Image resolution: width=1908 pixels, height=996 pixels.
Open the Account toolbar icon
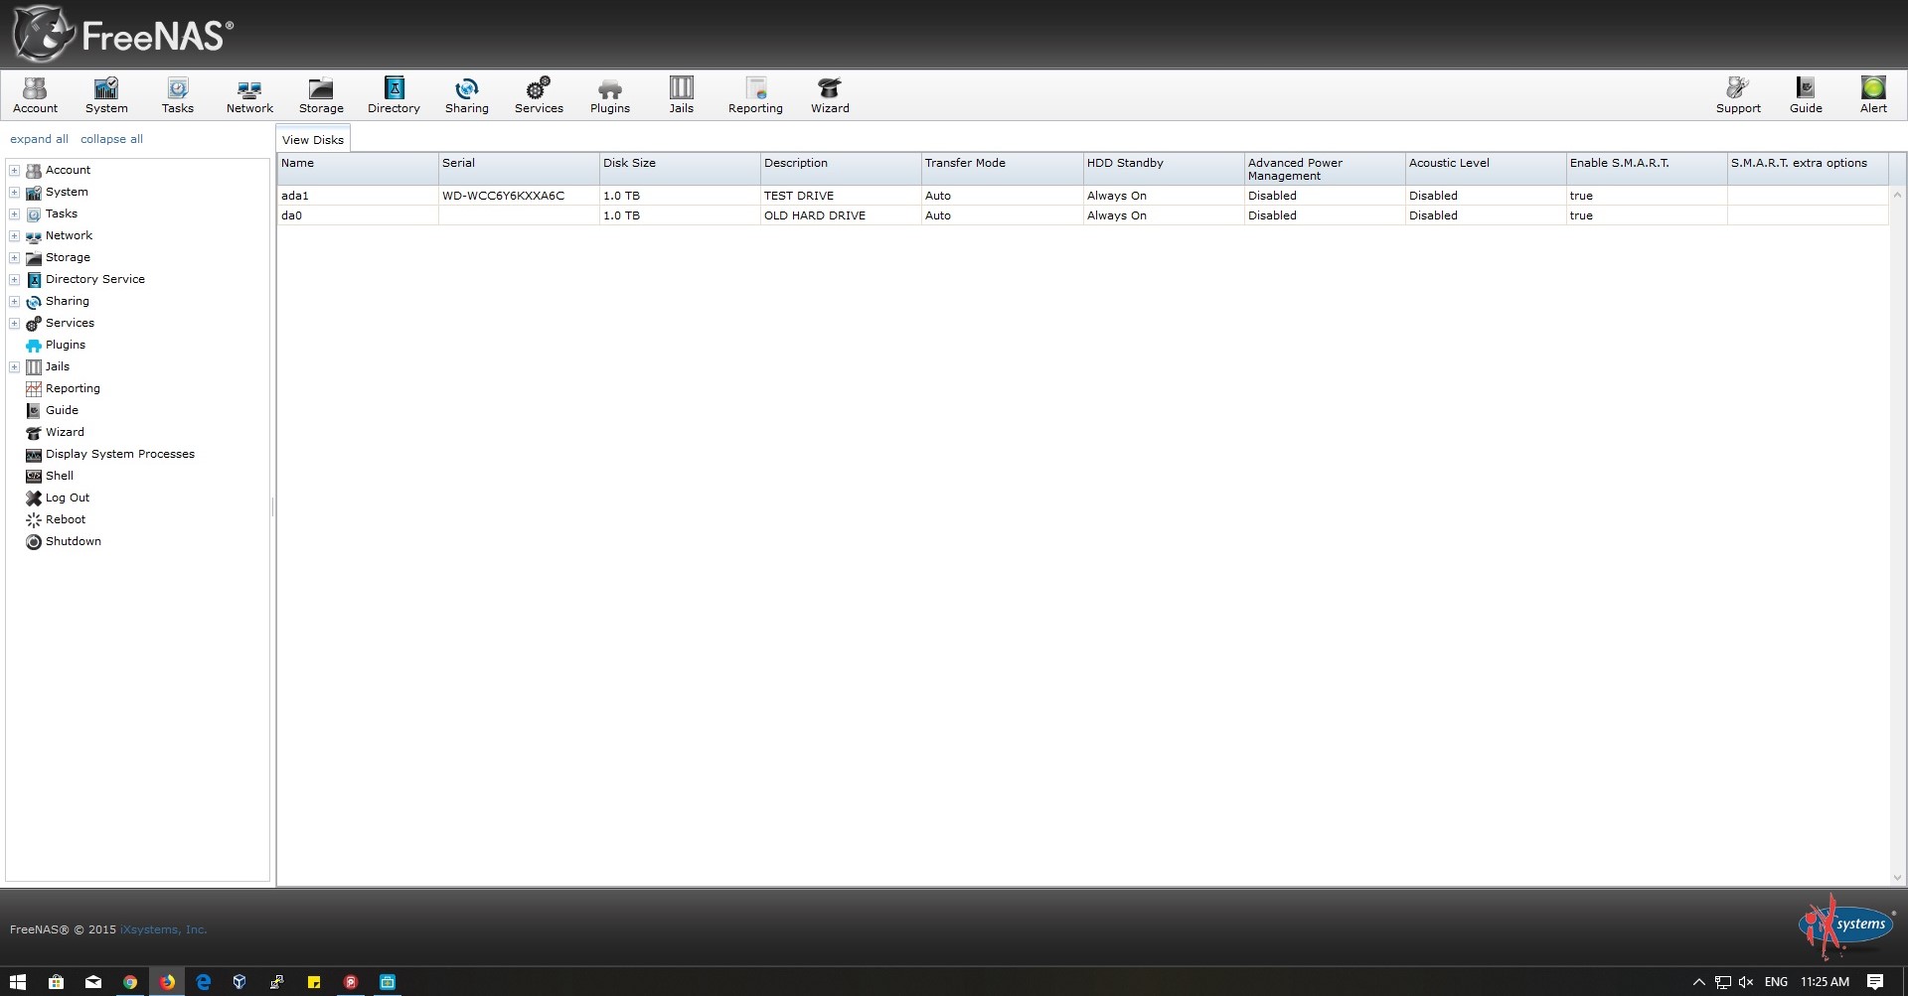click(x=35, y=95)
